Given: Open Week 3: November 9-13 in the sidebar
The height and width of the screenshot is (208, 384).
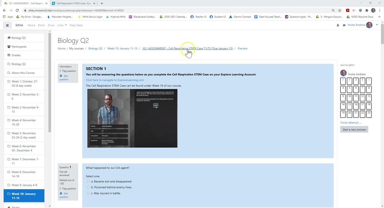Looking at the screenshot, I should pos(24,109).
